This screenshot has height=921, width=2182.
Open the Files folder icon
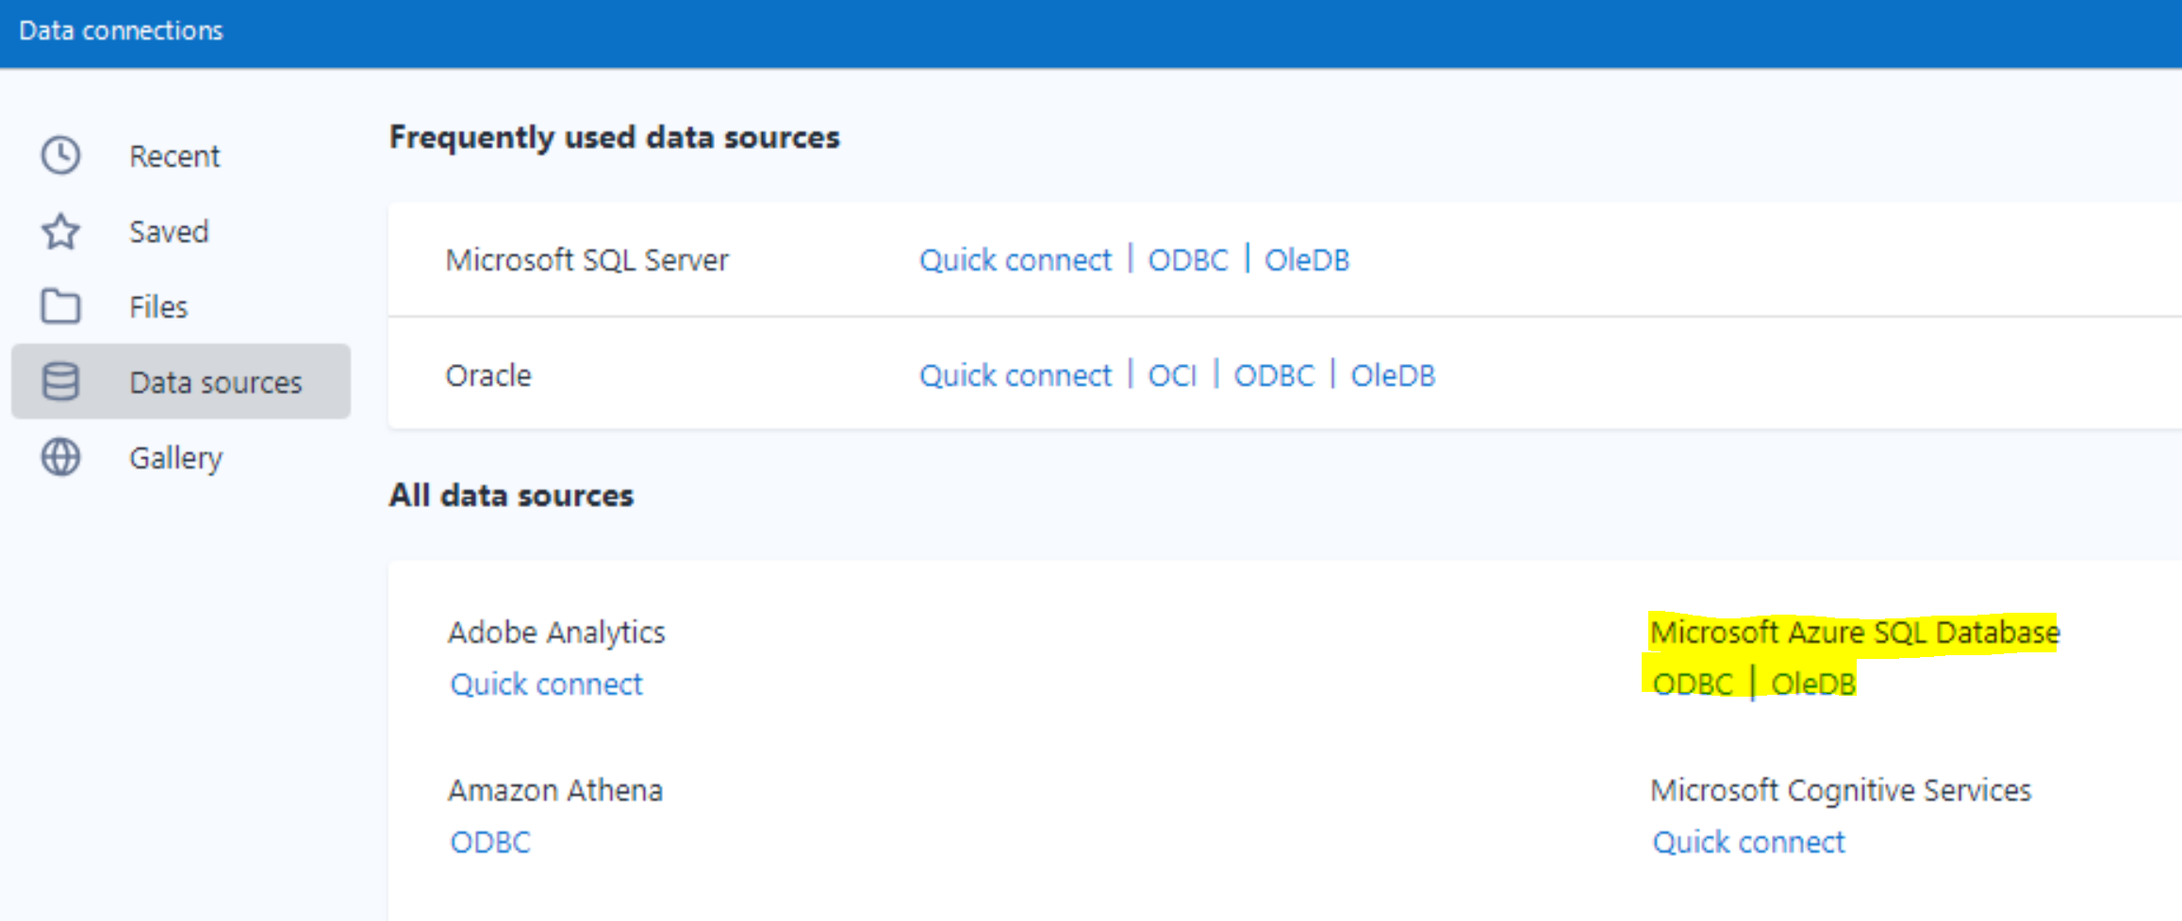tap(59, 305)
